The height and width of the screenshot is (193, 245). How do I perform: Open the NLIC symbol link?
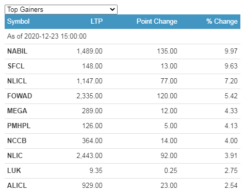(15, 155)
